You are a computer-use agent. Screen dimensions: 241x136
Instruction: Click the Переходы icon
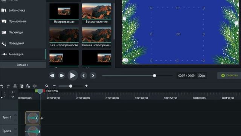tap(4, 32)
